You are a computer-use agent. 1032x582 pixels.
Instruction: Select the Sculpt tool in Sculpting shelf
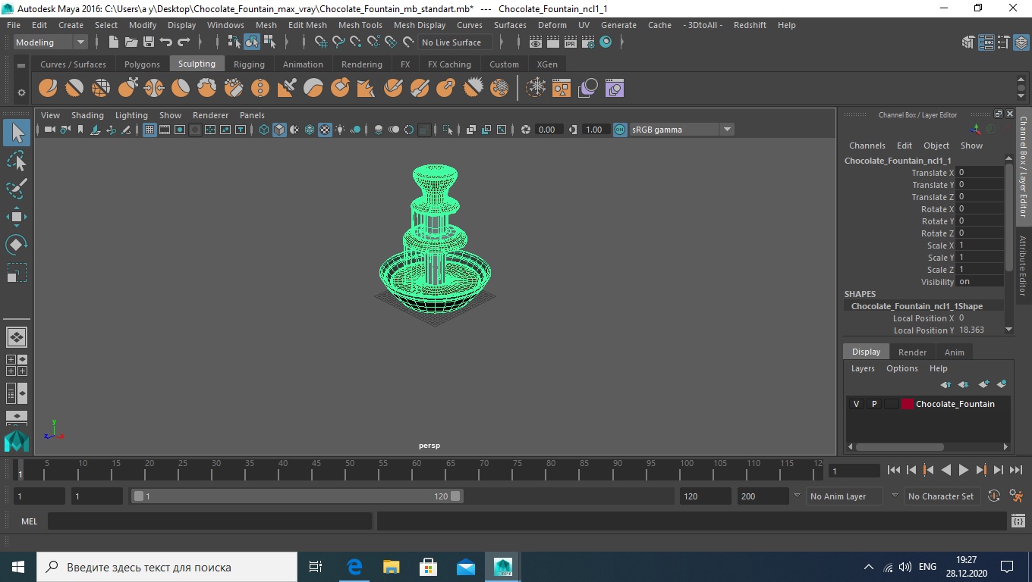(x=48, y=88)
